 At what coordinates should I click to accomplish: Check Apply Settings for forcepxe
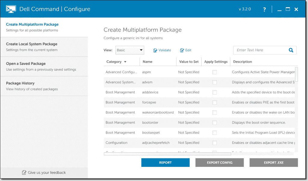214,102
